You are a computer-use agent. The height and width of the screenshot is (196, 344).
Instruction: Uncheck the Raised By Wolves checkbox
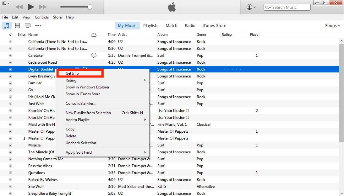pyautogui.click(x=10, y=180)
